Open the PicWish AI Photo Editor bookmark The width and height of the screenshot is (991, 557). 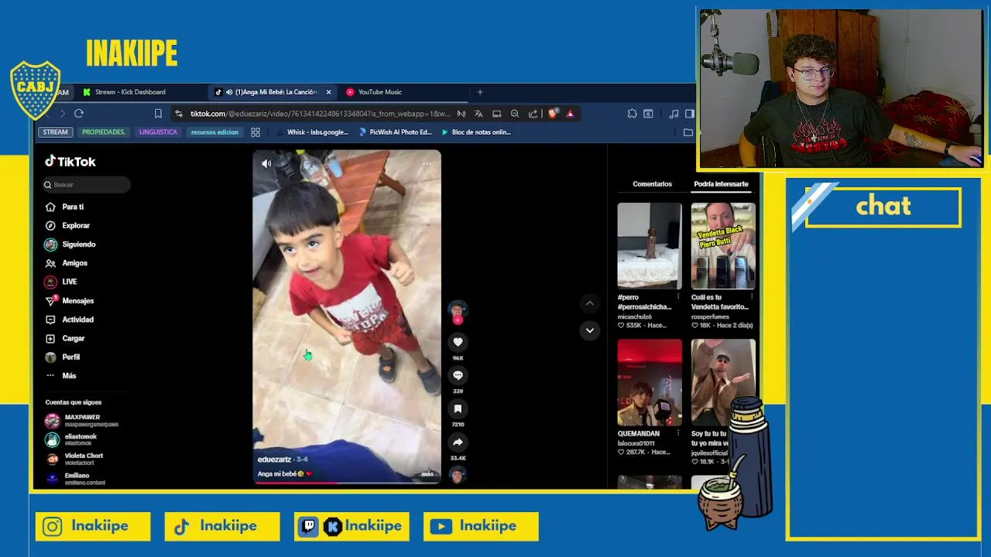point(395,132)
